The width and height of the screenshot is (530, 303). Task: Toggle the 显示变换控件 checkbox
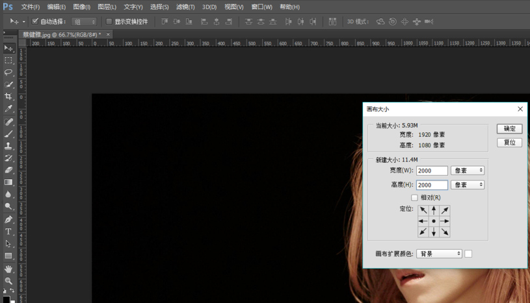pos(109,21)
